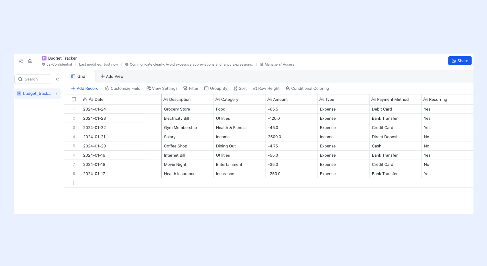487x266 pixels.
Task: Select the budget_track table in sidebar
Action: coord(37,93)
